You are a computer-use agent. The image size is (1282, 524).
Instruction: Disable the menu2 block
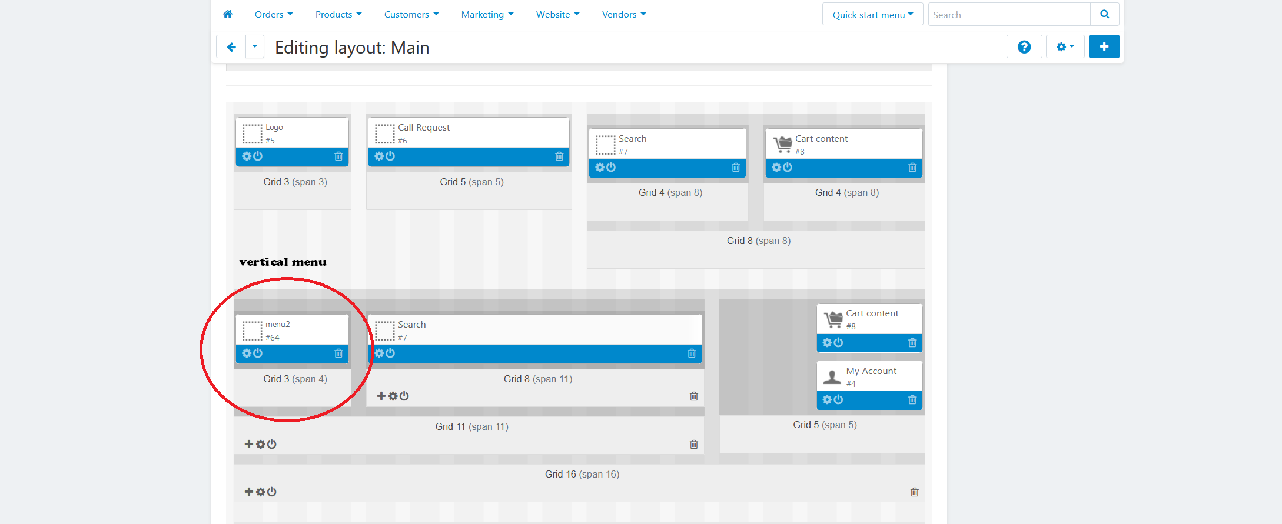click(x=258, y=353)
